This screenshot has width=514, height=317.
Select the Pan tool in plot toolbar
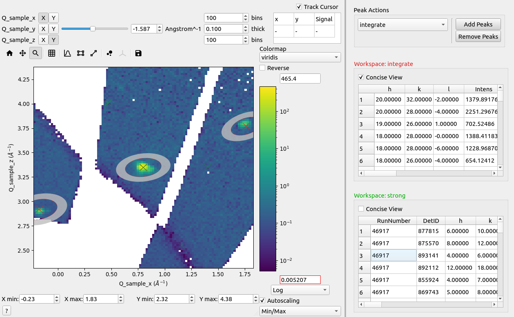pyautogui.click(x=23, y=53)
